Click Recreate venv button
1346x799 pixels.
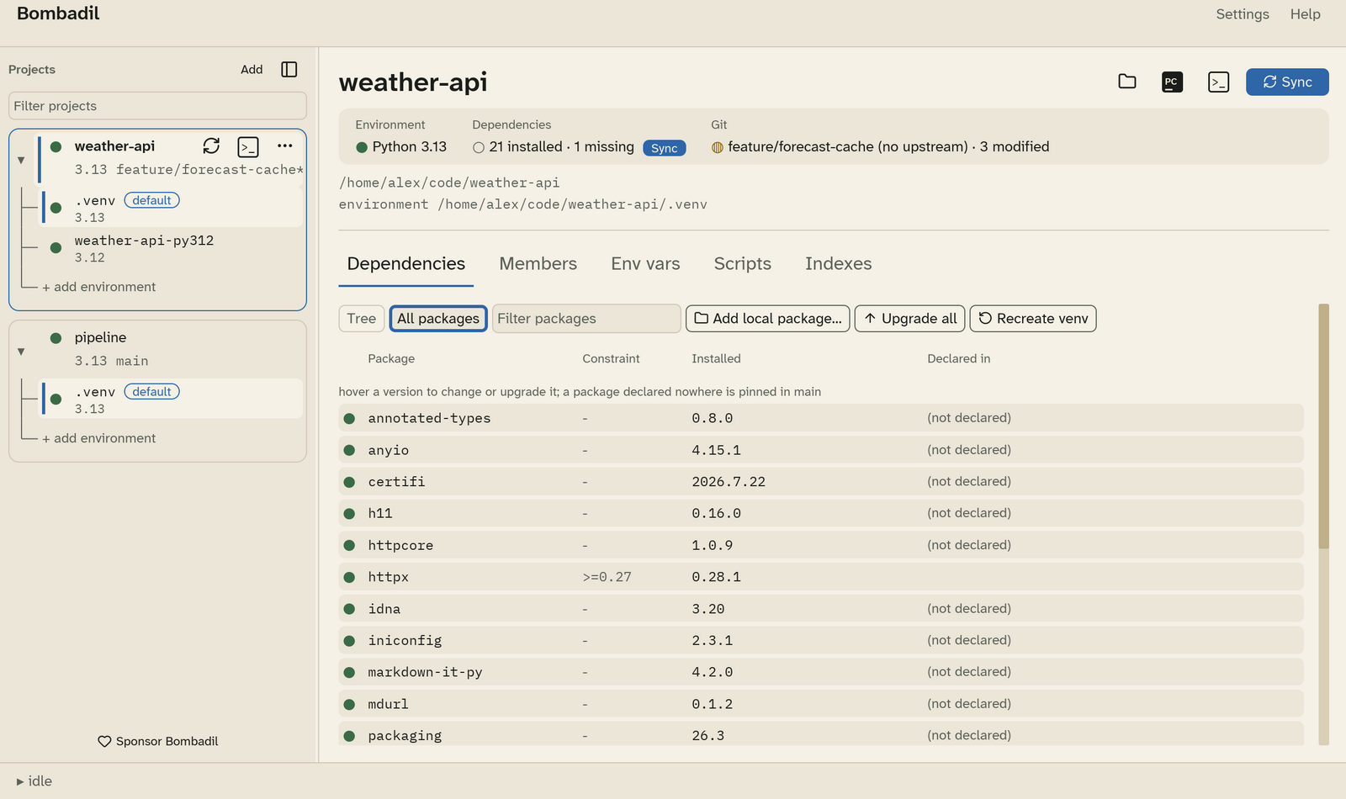point(1033,318)
